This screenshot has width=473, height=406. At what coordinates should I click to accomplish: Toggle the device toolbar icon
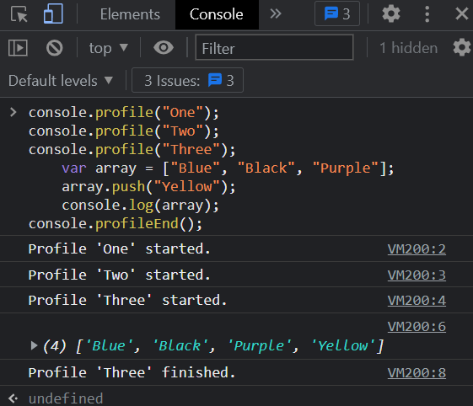[x=53, y=13]
